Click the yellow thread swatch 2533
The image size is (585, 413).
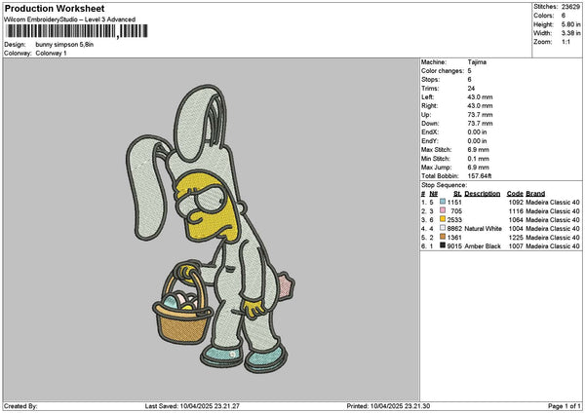(443, 219)
